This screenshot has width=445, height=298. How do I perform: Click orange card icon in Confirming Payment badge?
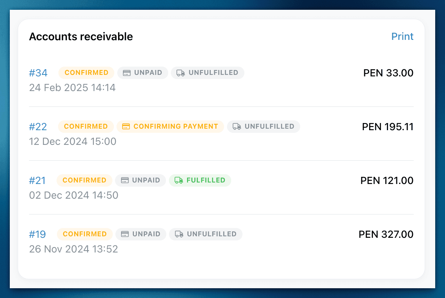[x=126, y=126]
